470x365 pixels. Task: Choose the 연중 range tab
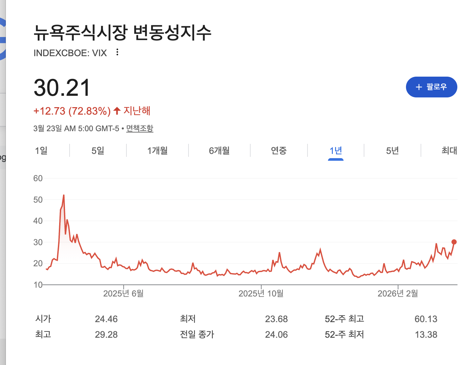279,151
